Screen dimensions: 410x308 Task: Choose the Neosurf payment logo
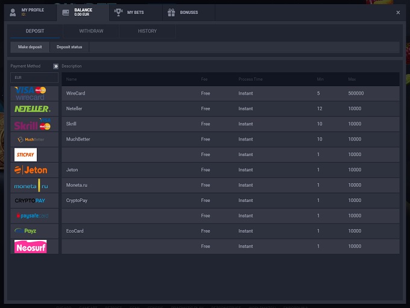pyautogui.click(x=31, y=247)
